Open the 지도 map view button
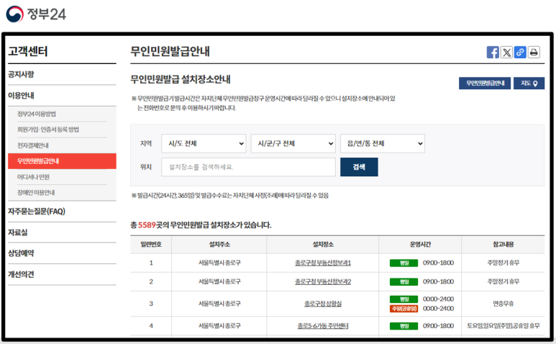 (x=529, y=83)
